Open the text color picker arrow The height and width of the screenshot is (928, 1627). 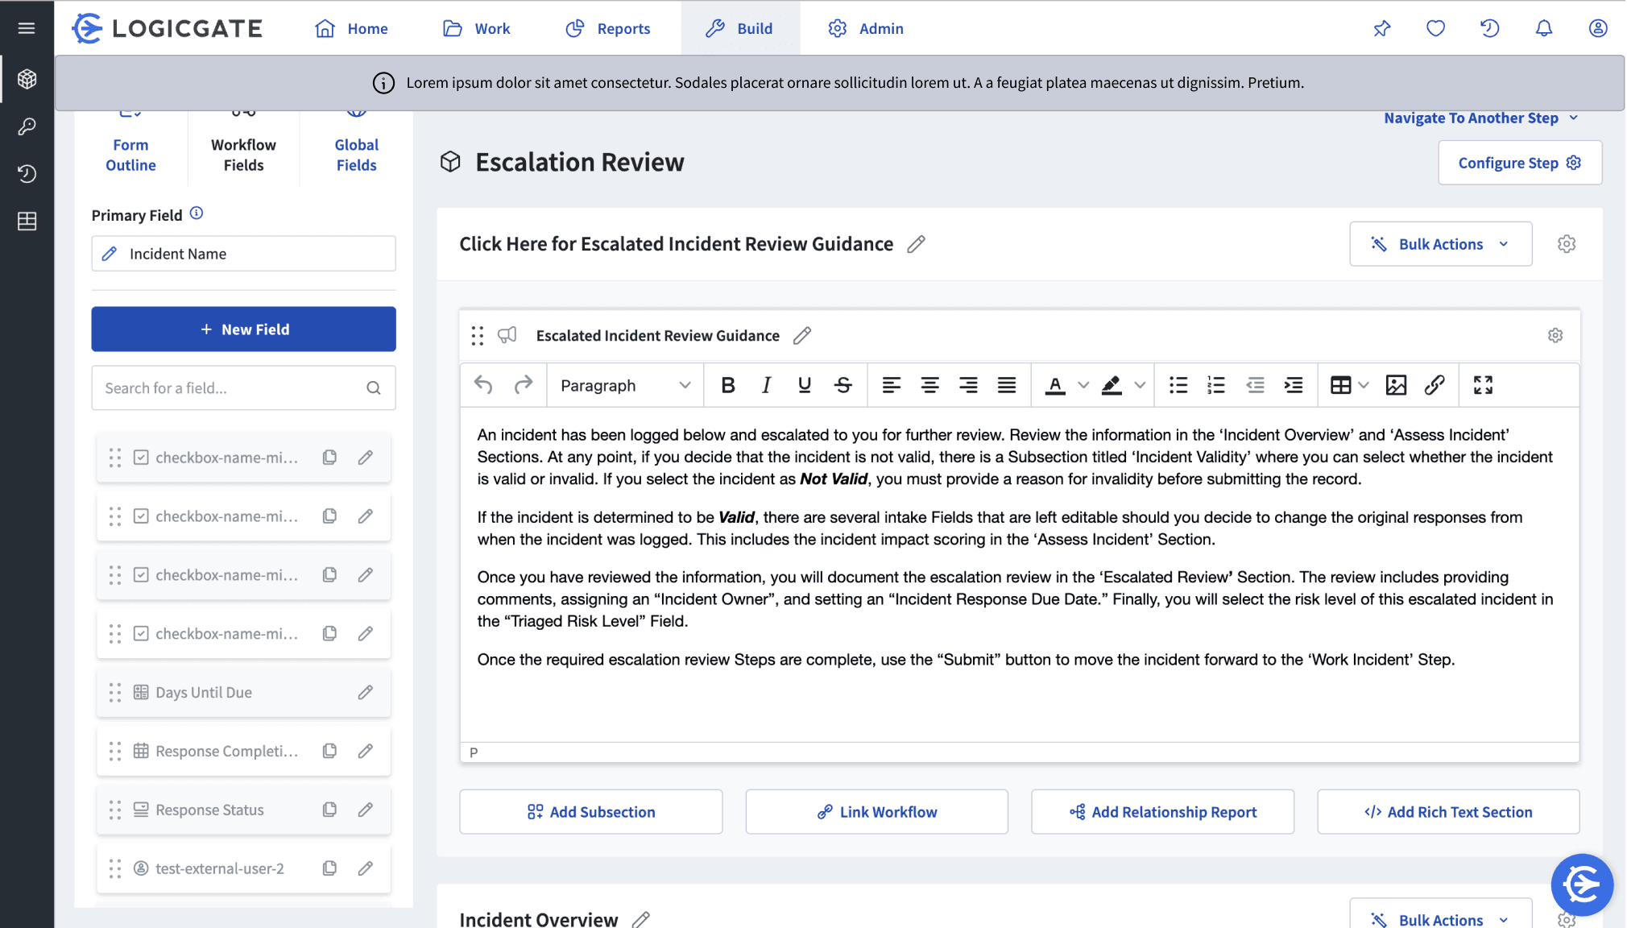coord(1083,385)
